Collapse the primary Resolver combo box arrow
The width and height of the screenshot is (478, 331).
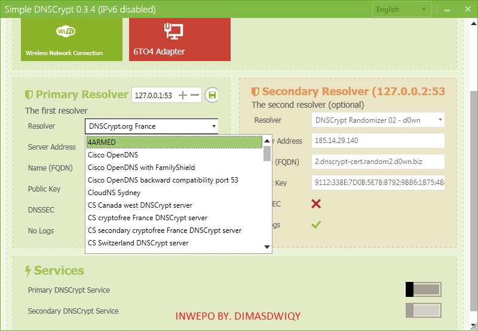tap(214, 126)
